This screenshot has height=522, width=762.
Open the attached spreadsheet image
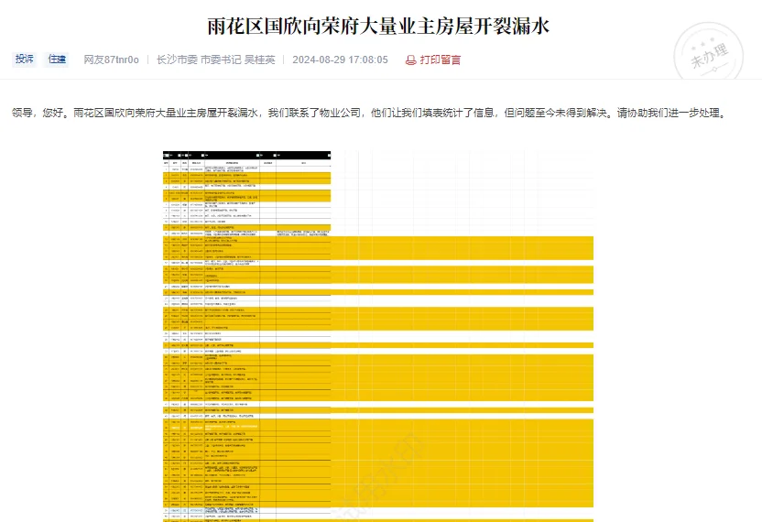click(378, 336)
